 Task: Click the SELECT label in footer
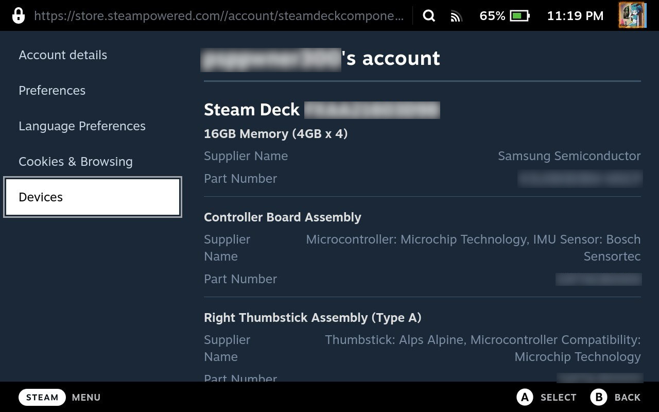[x=558, y=398]
